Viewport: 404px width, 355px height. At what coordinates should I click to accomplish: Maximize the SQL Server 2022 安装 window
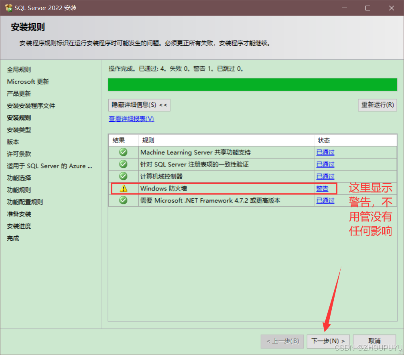(368, 8)
